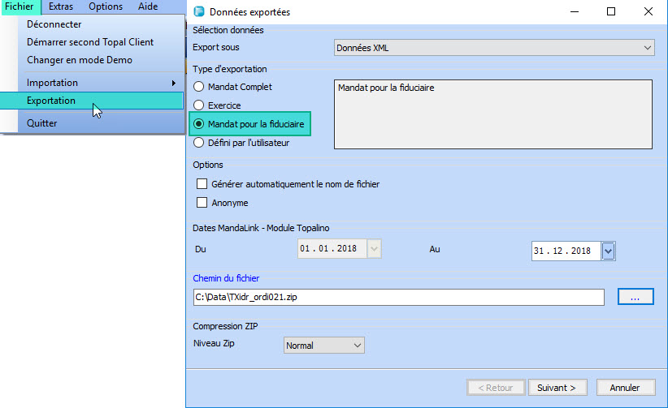This screenshot has width=668, height=408.
Task: Open the Au end date picker
Action: pyautogui.click(x=608, y=251)
